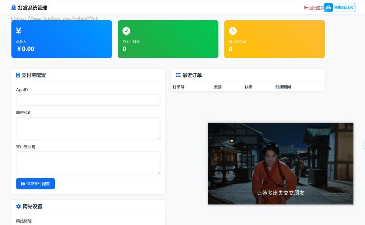Click the 退出登录 logout link
The height and width of the screenshot is (225, 365).
click(314, 8)
